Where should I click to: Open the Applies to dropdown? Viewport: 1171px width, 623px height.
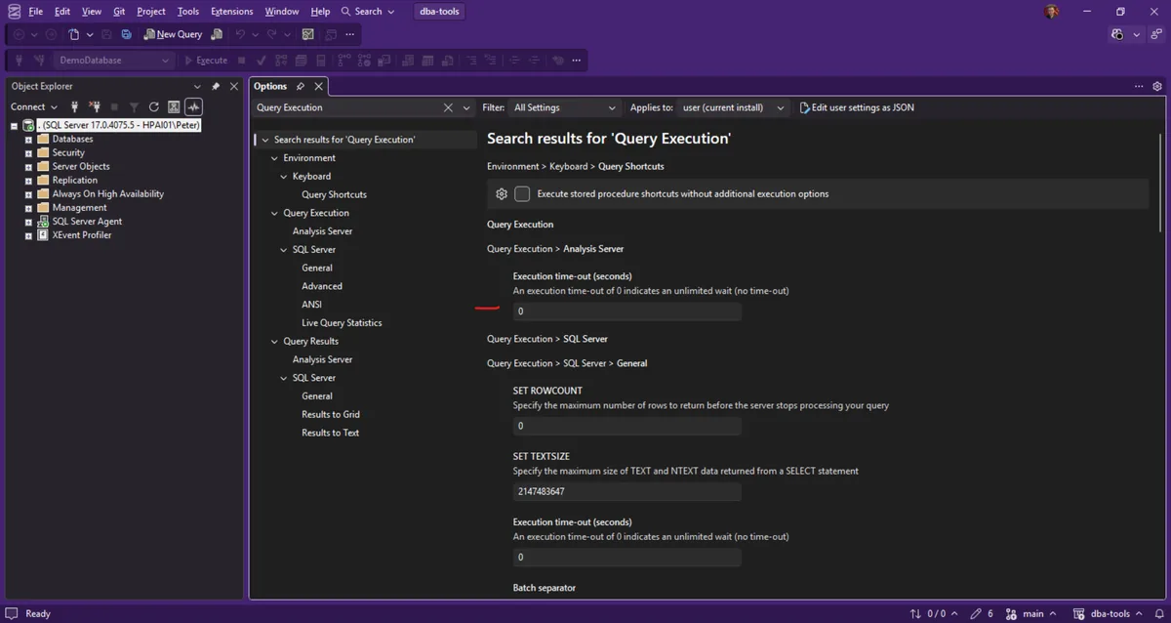734,107
